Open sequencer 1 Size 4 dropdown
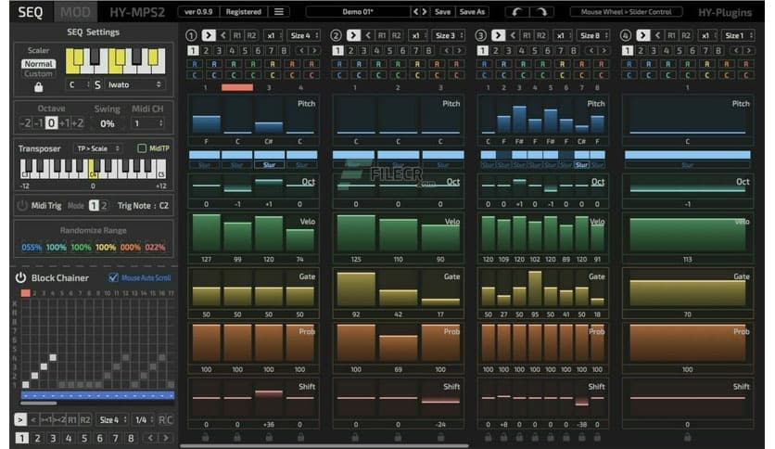This screenshot has width=775, height=449. click(303, 35)
